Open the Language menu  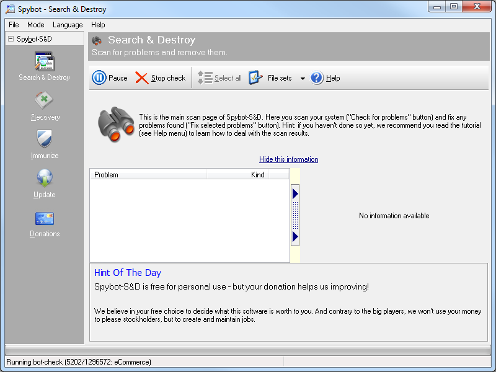68,25
